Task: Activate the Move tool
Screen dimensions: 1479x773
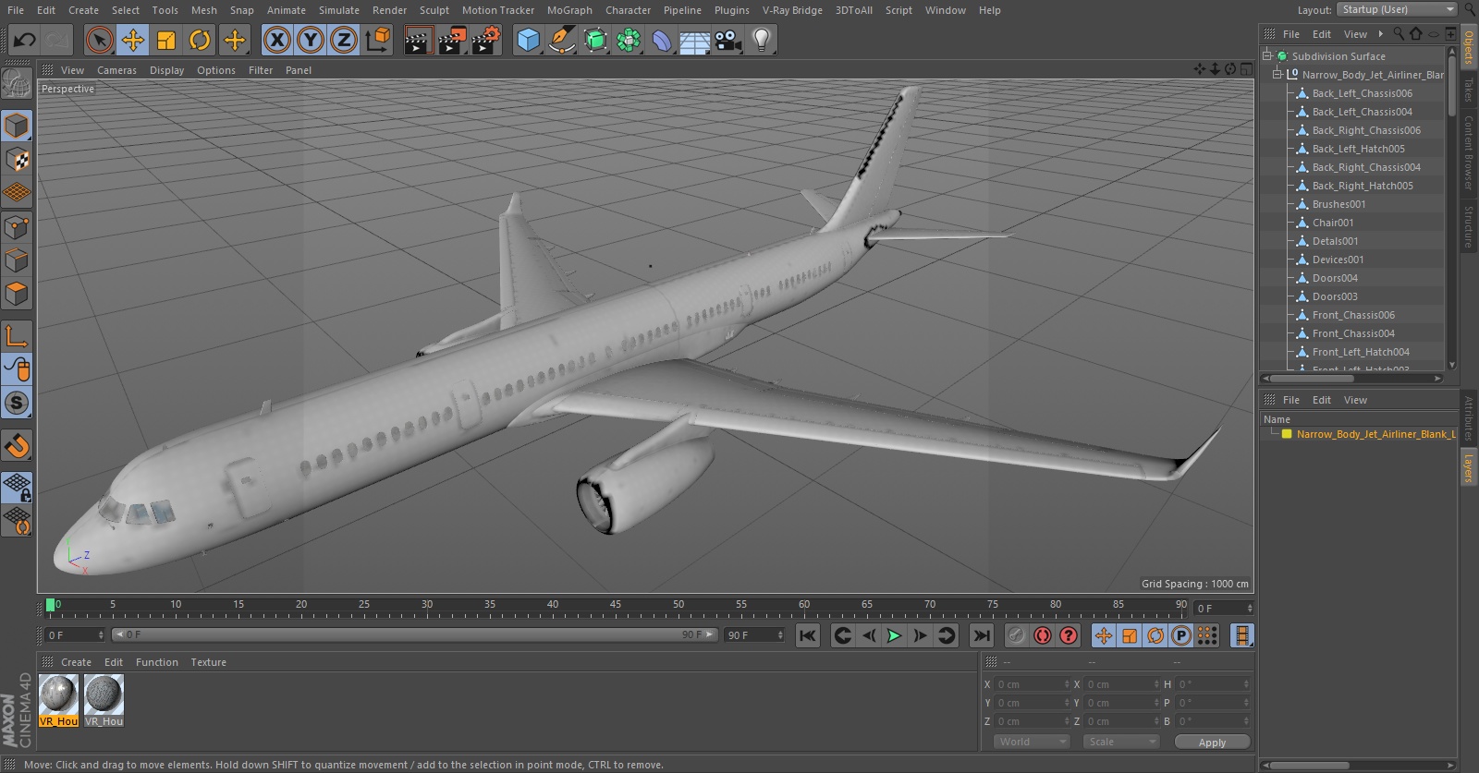Action: 133,40
